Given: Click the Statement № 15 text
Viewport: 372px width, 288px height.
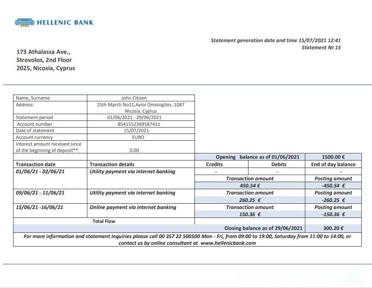Looking at the screenshot, I should (x=321, y=47).
